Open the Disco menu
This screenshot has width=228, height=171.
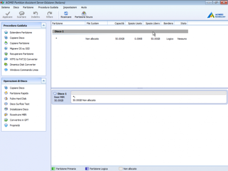(x=16, y=7)
